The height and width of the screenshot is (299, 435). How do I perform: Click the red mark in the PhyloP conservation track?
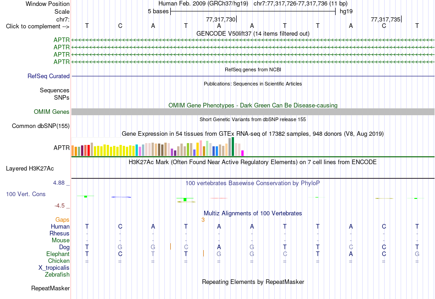(x=219, y=198)
